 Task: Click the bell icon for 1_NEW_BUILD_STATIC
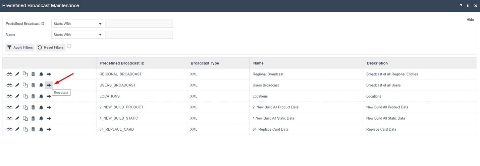coord(41,118)
